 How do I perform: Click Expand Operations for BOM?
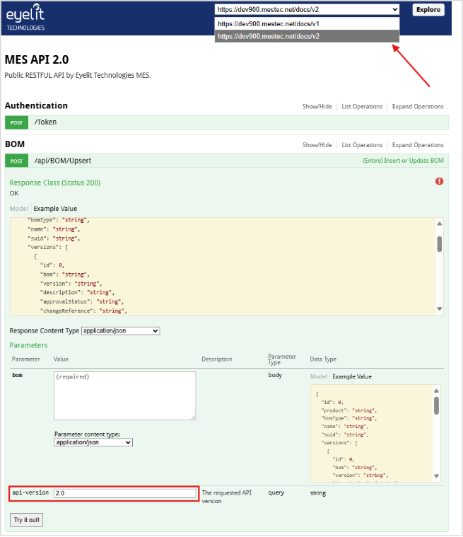418,145
